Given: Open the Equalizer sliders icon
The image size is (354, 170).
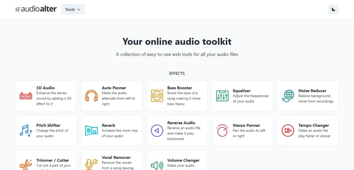Looking at the screenshot, I should [222, 96].
